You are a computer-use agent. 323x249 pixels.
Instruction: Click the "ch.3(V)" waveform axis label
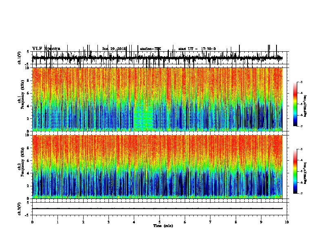coord(20,209)
